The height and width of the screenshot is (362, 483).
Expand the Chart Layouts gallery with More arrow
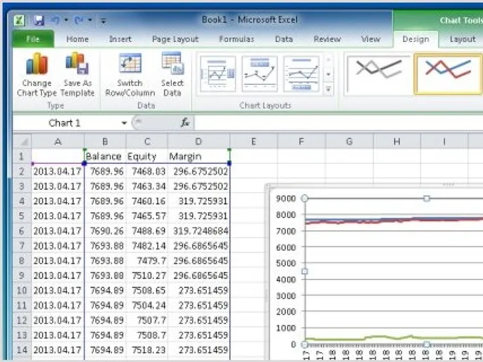point(328,89)
